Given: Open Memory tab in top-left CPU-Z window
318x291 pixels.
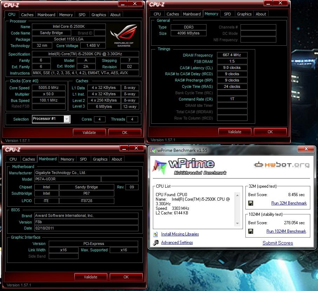Looking at the screenshot, I should (66, 15).
